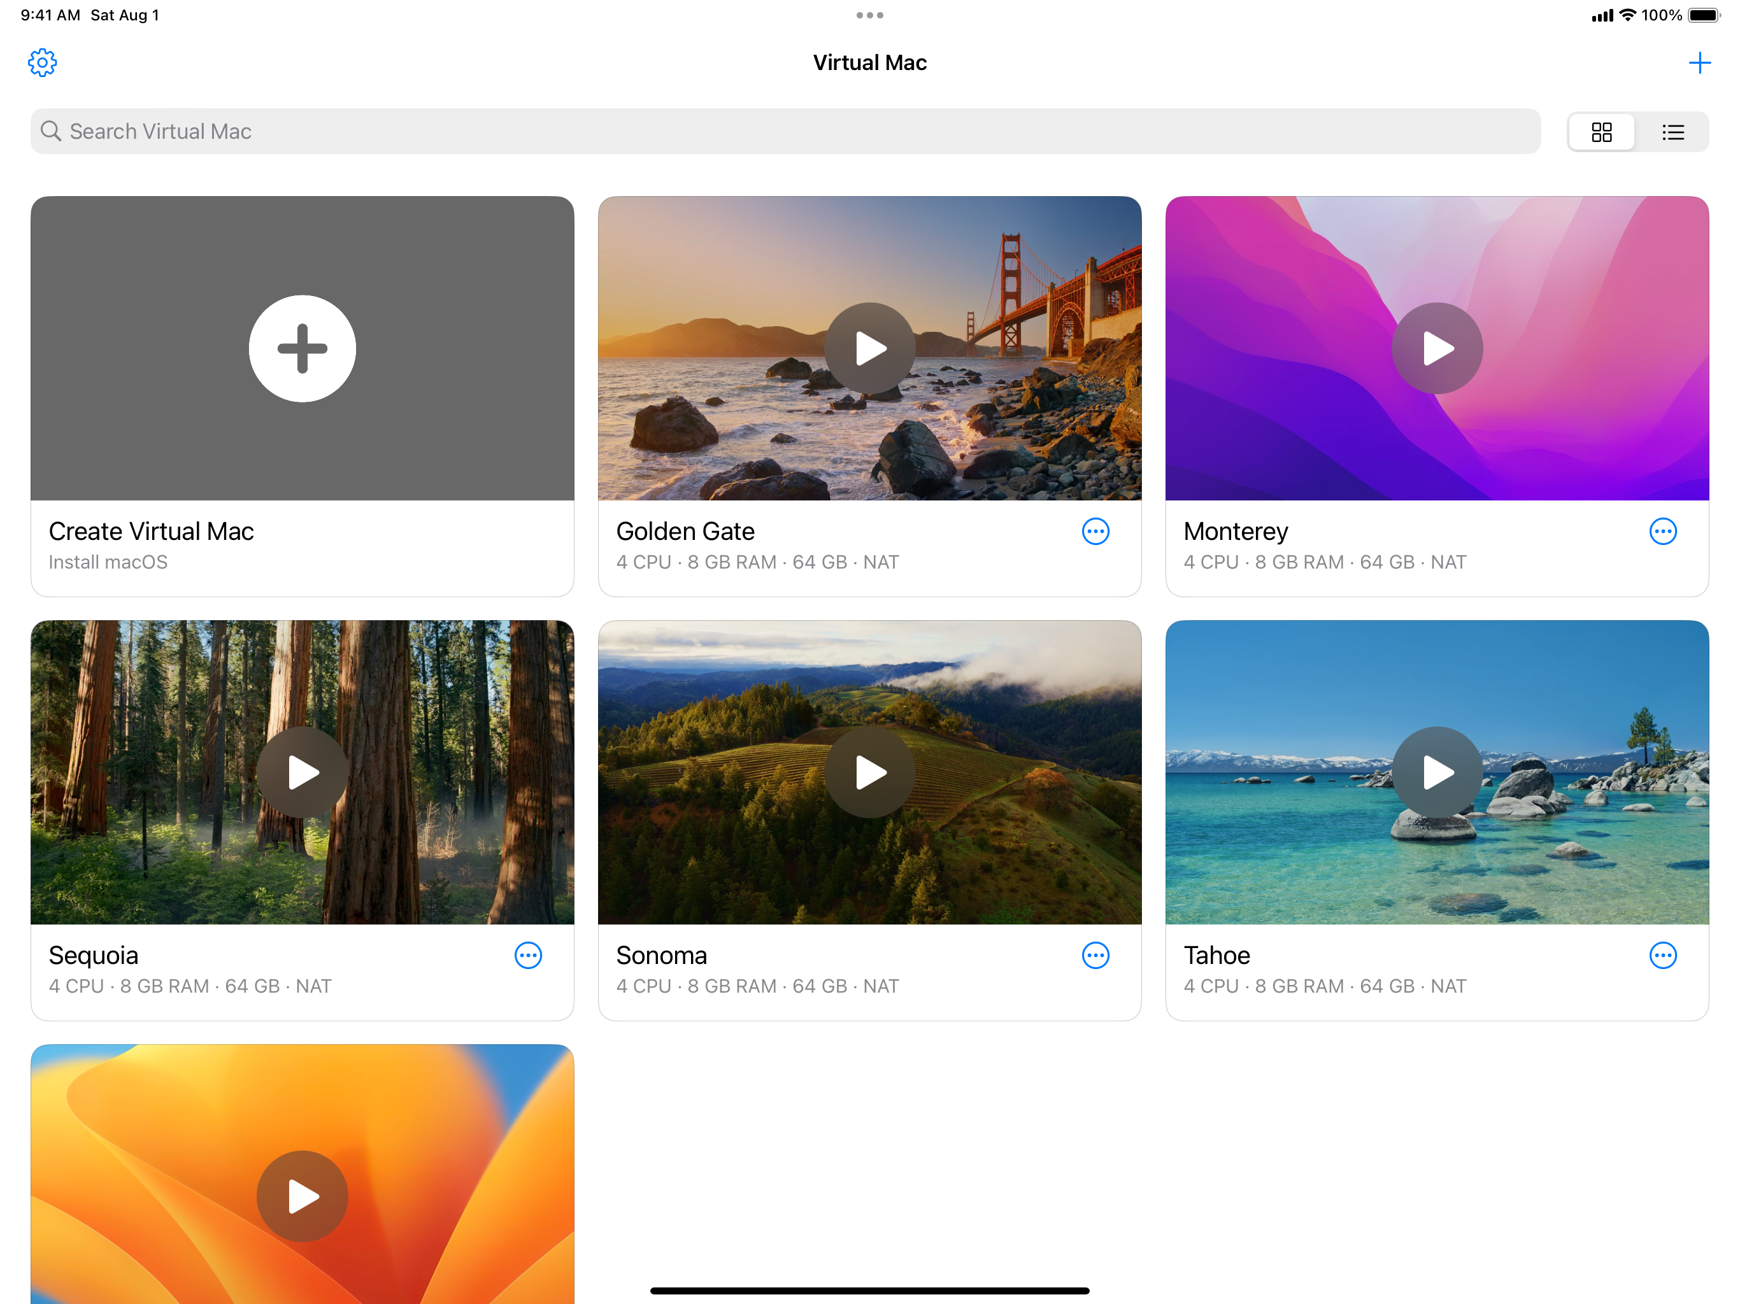Viewport: 1740px width, 1304px height.
Task: Click the Golden Gate specs line
Action: (x=757, y=562)
